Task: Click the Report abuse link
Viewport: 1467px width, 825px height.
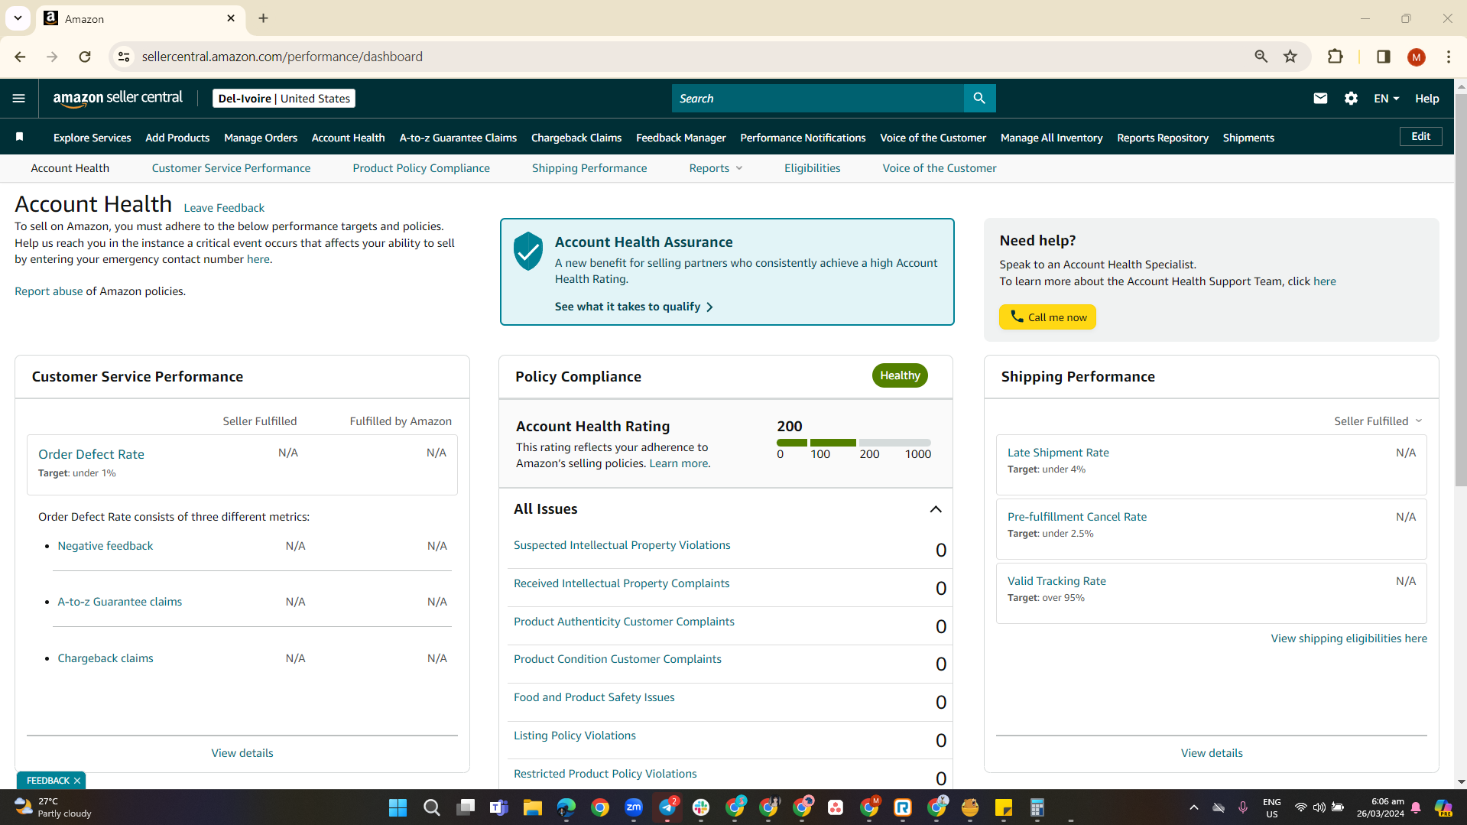Action: tap(49, 291)
